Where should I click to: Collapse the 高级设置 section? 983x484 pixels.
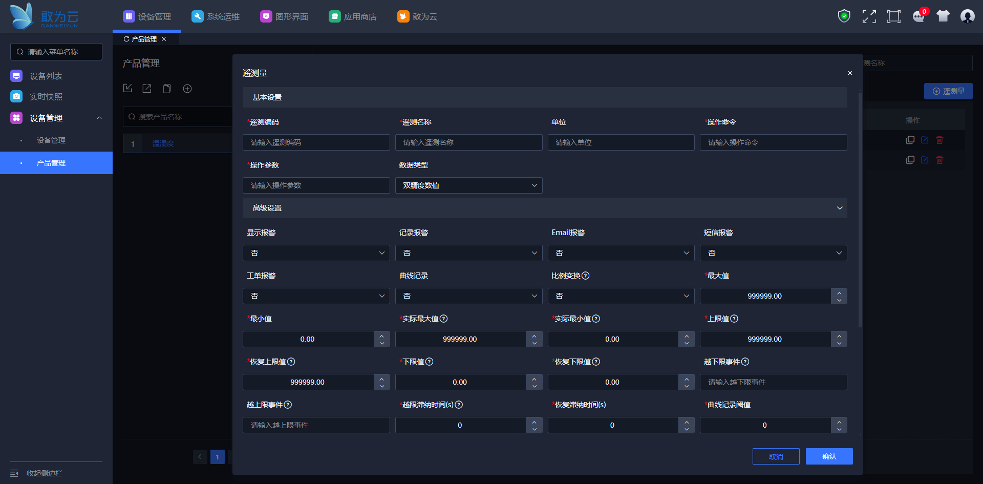(x=839, y=208)
